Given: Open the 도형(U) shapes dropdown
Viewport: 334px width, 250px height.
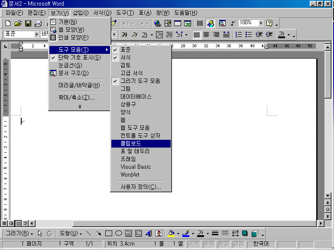Looking at the screenshot, I should pyautogui.click(x=71, y=234).
